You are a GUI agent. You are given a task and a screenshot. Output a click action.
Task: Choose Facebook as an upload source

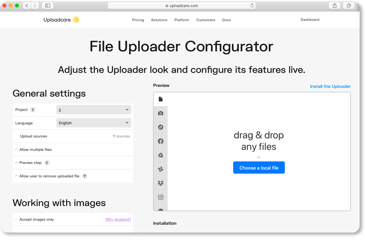[161, 141]
